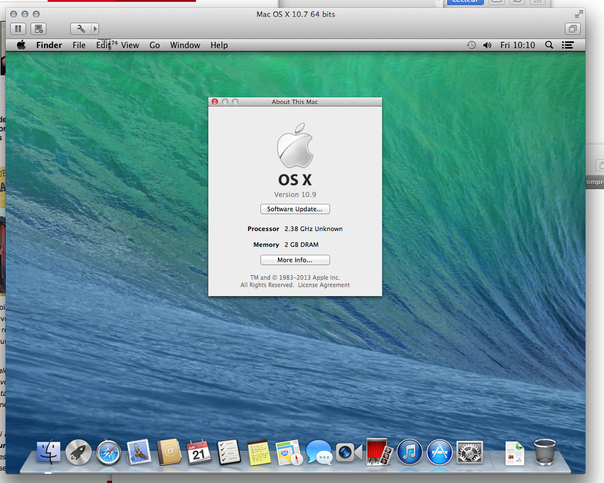Open the volume control in menu bar

[487, 45]
